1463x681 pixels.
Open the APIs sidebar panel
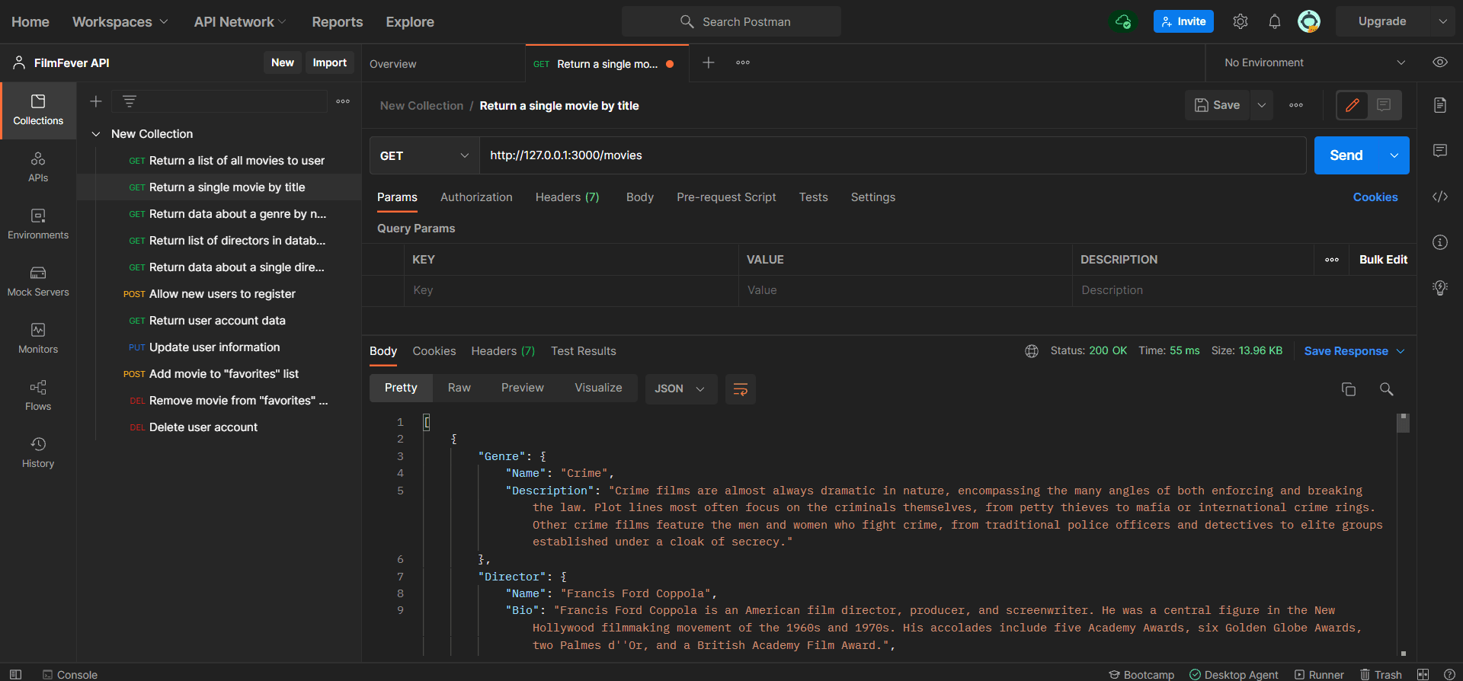tap(38, 168)
